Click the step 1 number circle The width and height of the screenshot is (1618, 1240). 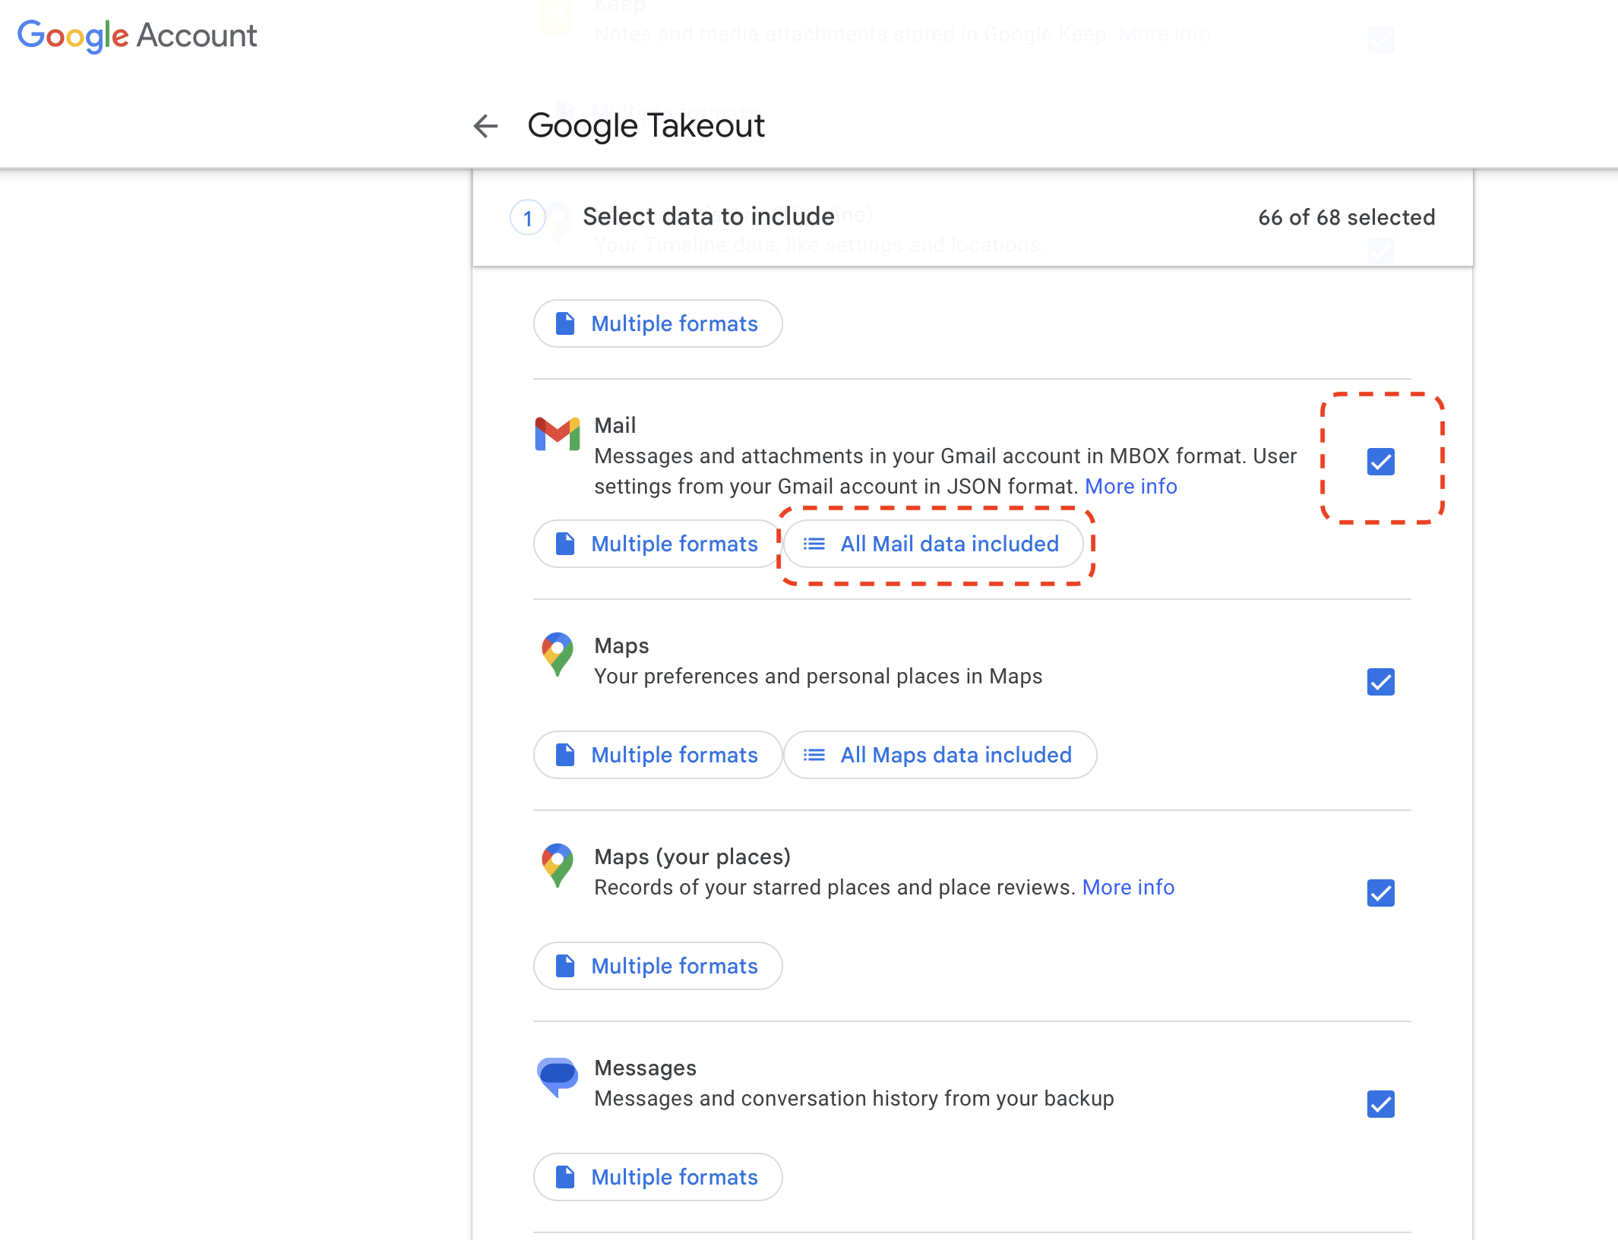pos(527,219)
